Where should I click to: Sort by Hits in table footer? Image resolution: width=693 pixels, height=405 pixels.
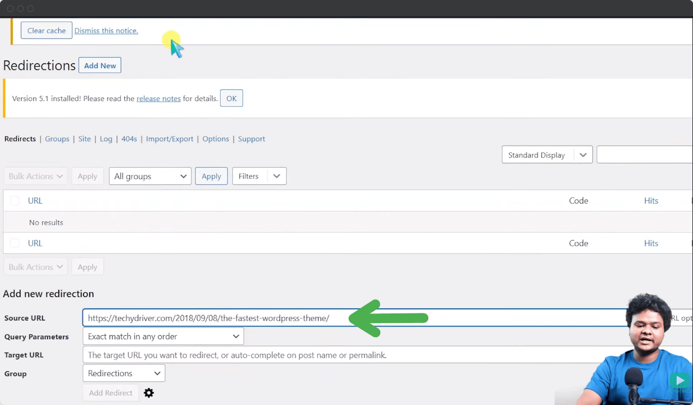pos(651,244)
